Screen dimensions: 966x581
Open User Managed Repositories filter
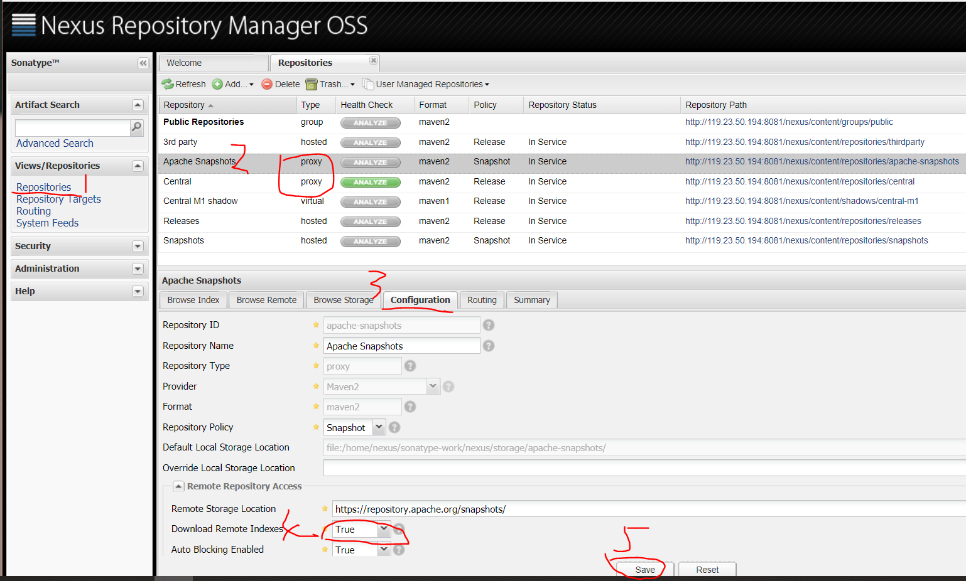click(x=426, y=84)
